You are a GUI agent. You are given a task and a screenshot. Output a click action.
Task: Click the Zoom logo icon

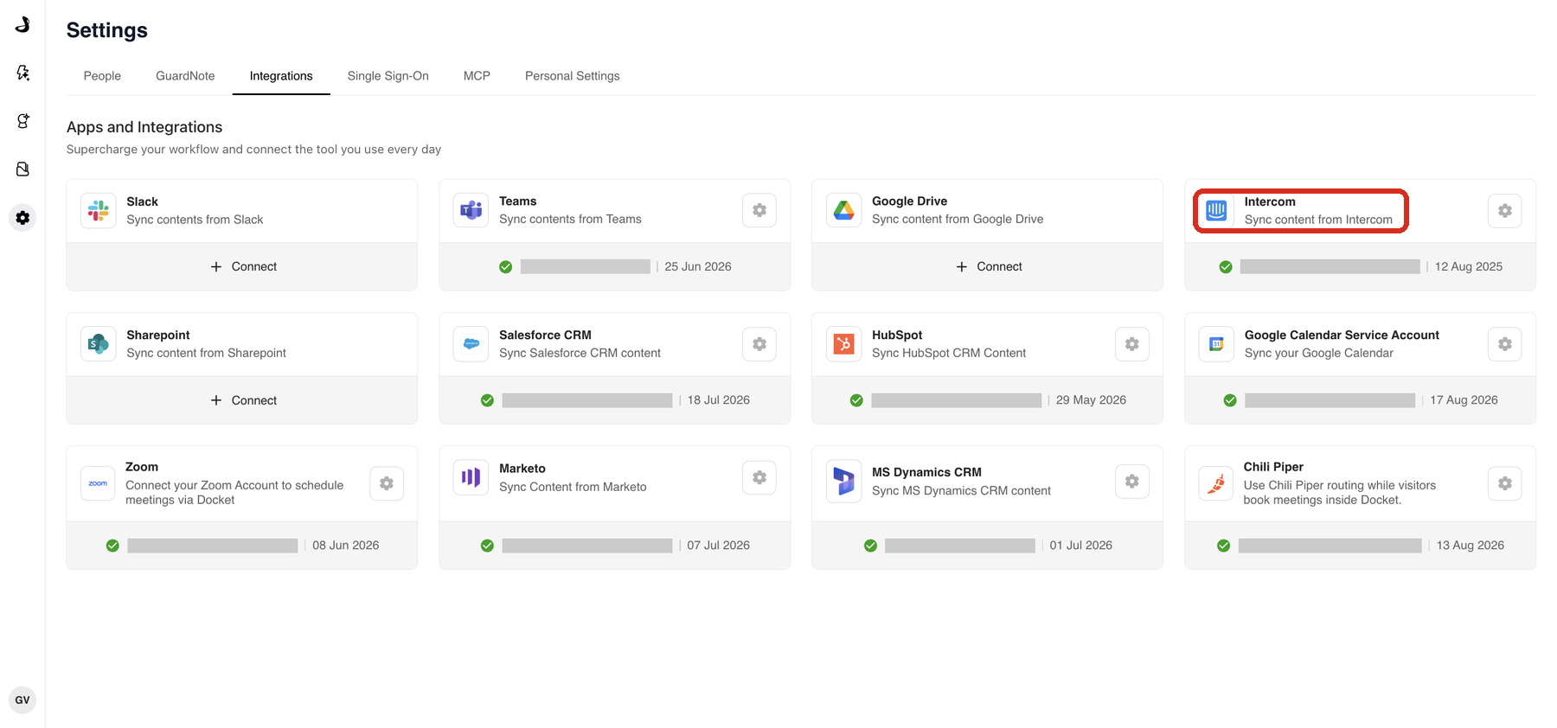click(x=99, y=483)
